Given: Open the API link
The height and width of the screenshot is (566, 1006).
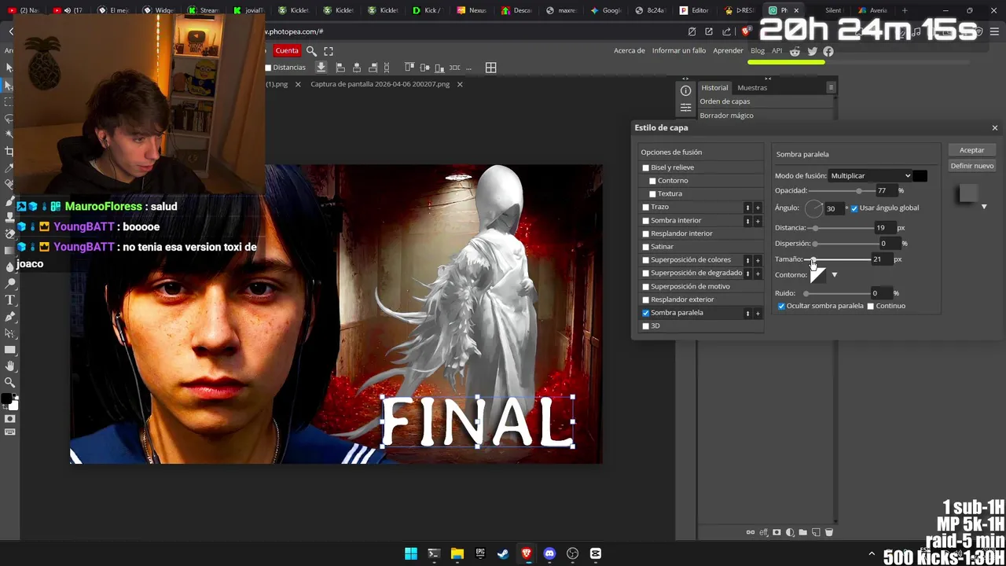Looking at the screenshot, I should [x=777, y=51].
